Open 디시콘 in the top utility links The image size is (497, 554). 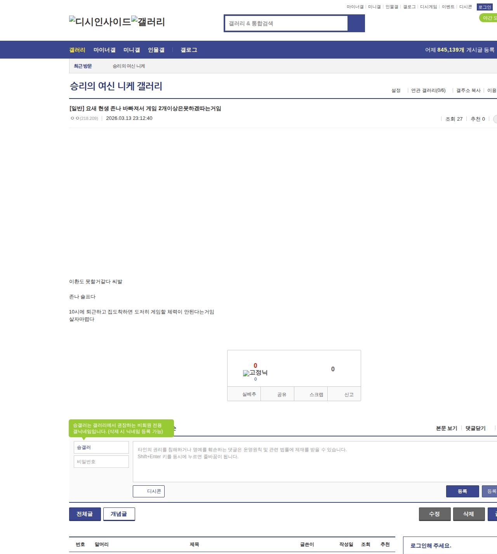tap(466, 7)
